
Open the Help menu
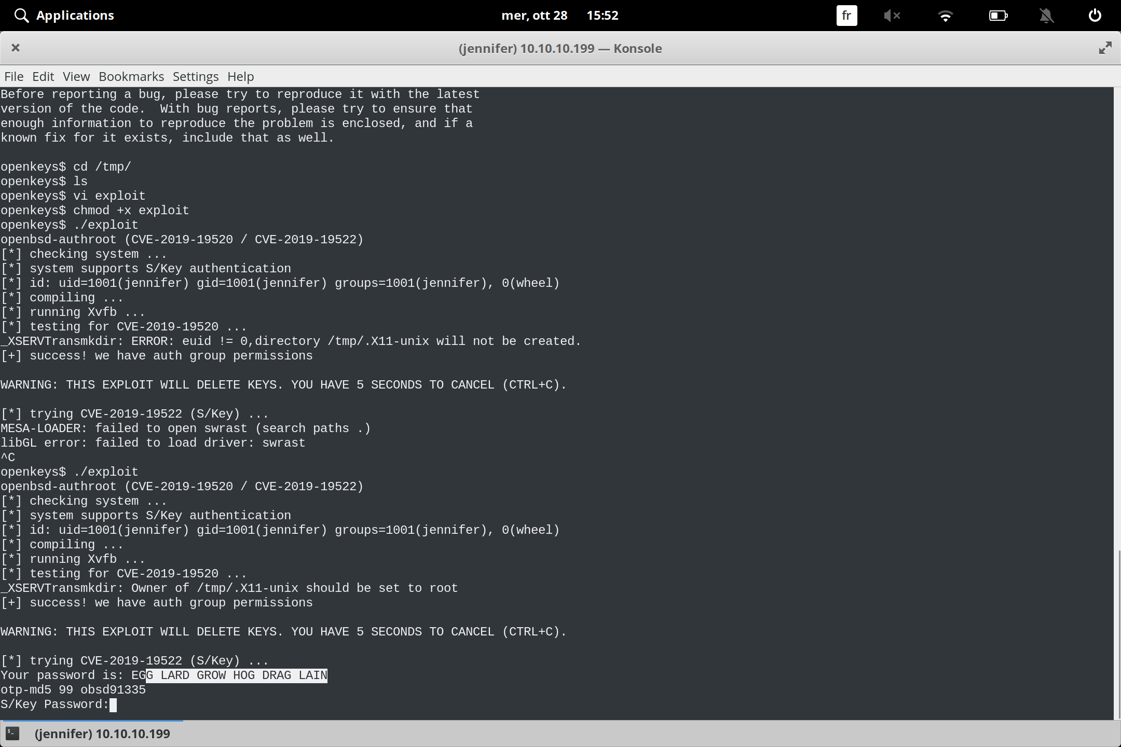pyautogui.click(x=240, y=76)
